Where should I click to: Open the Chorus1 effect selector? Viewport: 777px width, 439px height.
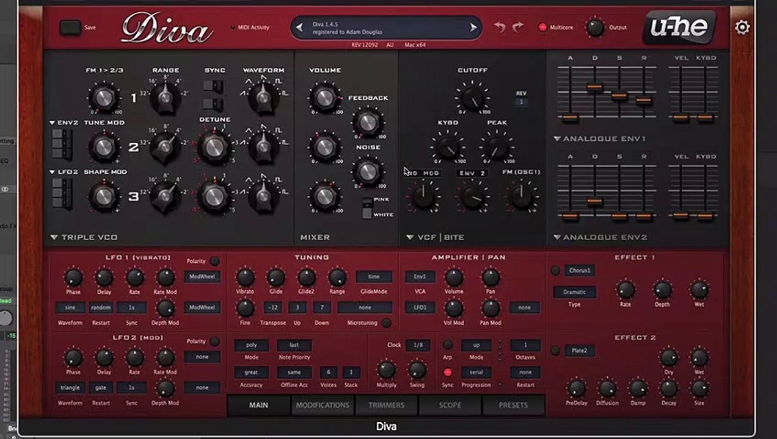[579, 270]
